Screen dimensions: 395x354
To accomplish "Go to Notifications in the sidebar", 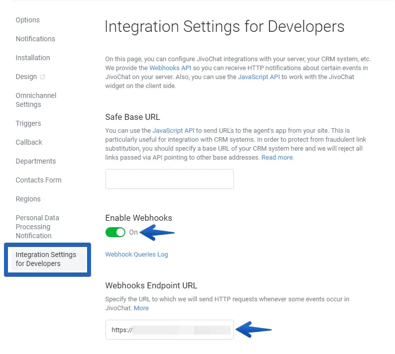I will 35,39.
